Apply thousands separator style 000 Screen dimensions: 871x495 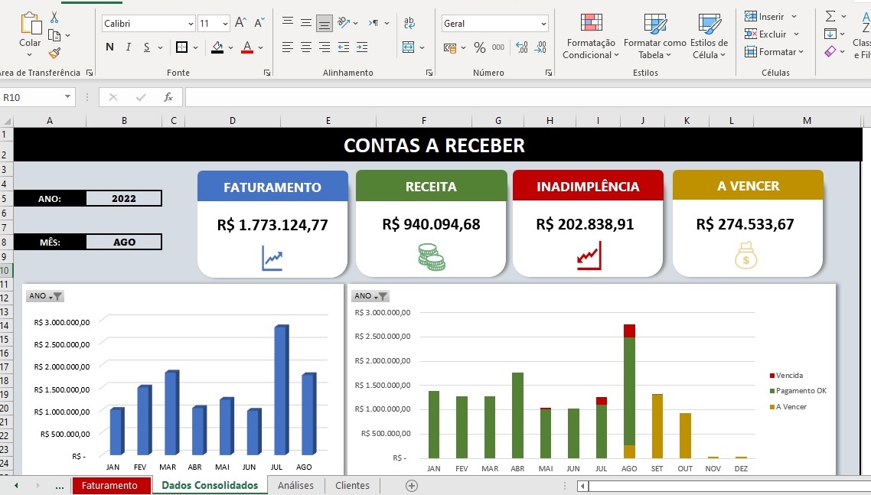pyautogui.click(x=498, y=47)
